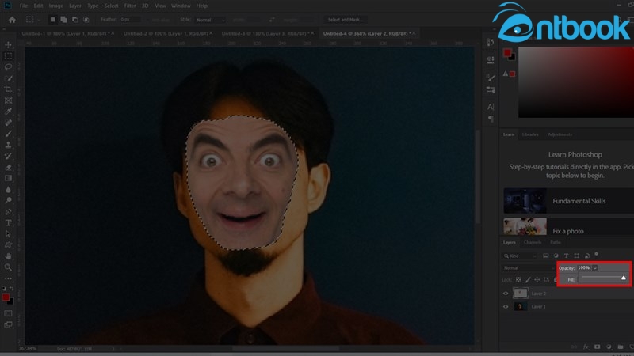This screenshot has height=356, width=634.
Task: Select the Lasso tool
Action: [8, 67]
